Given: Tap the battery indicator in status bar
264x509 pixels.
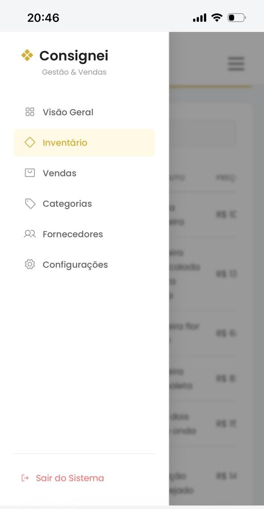Looking at the screenshot, I should point(236,18).
